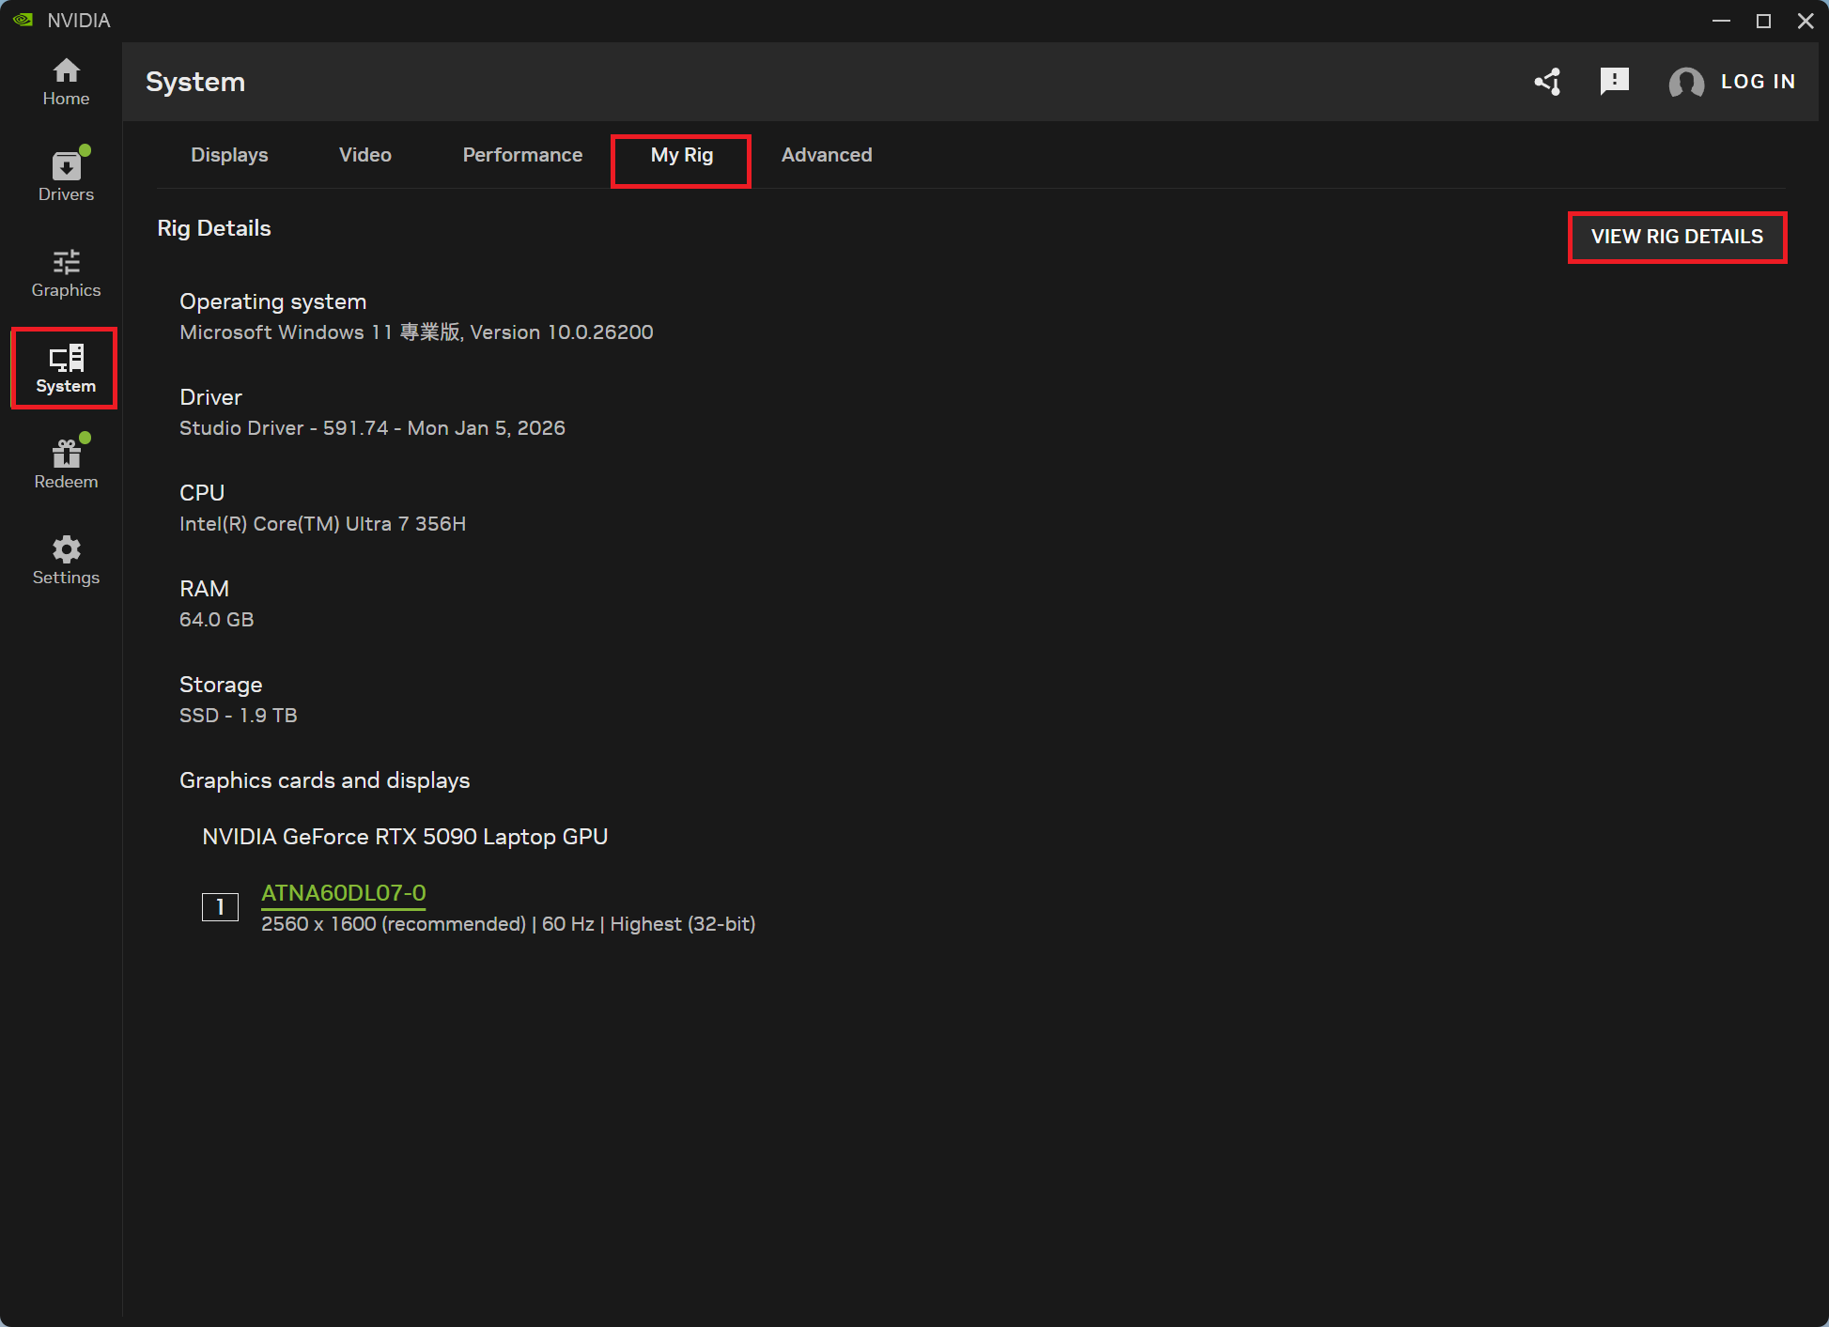1829x1327 pixels.
Task: Open the Advanced tab
Action: pyautogui.click(x=827, y=155)
